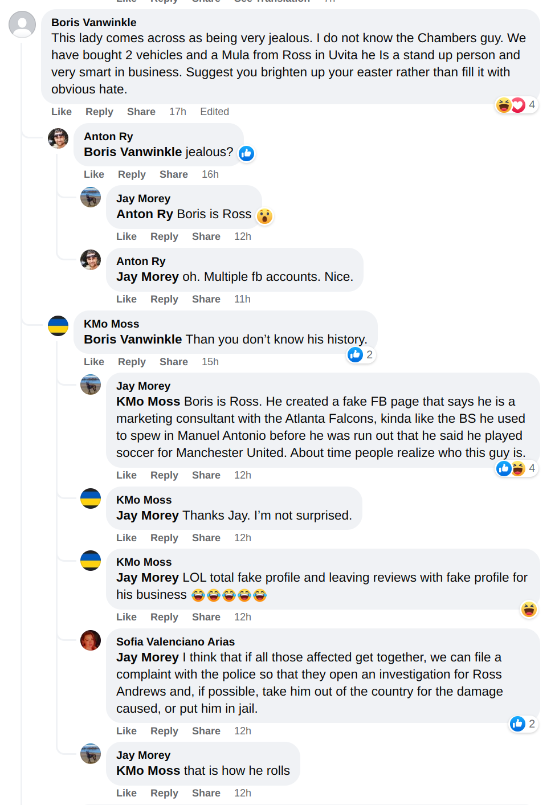
Task: Open the Edited history on Boris's comment
Action: (x=214, y=112)
